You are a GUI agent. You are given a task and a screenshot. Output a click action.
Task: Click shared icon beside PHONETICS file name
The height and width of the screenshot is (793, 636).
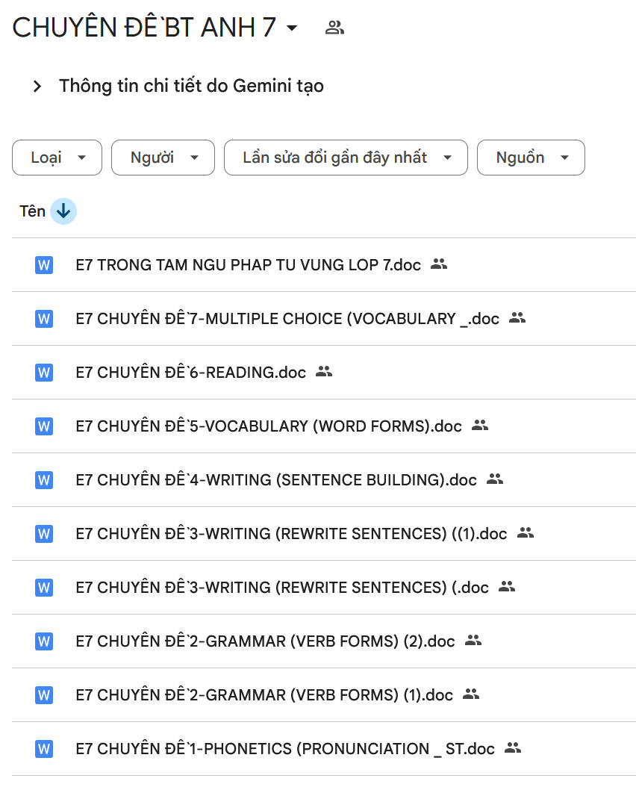[x=513, y=748]
